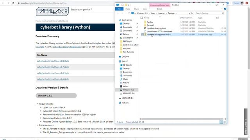250x140 pixels.
Task: Click the OneDrive cloud icon in navigation pane
Action: click(x=120, y=57)
